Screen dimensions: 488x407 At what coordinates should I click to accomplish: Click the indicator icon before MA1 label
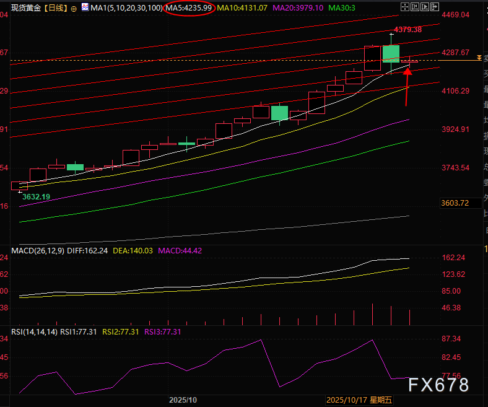pyautogui.click(x=84, y=8)
